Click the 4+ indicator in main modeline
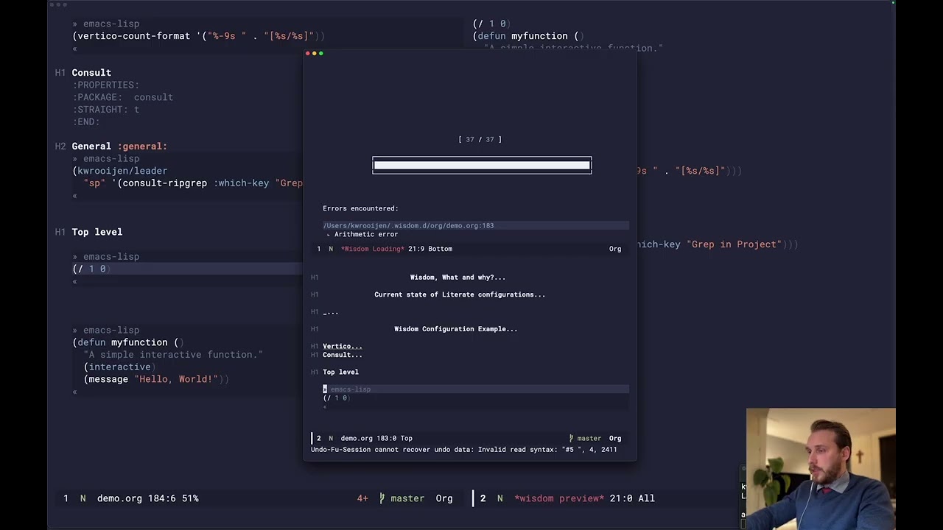 [362, 498]
